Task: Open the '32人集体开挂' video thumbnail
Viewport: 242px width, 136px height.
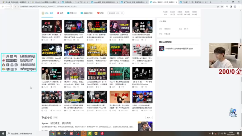Action: pos(74,50)
